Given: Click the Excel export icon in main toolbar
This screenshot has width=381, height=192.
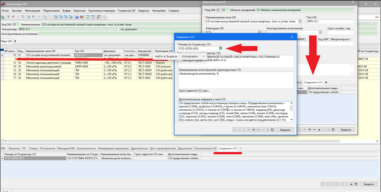Looking at the screenshot, I should pyautogui.click(x=2, y=17).
